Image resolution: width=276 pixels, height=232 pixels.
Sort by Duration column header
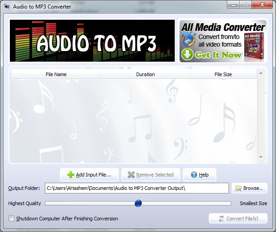point(146,74)
